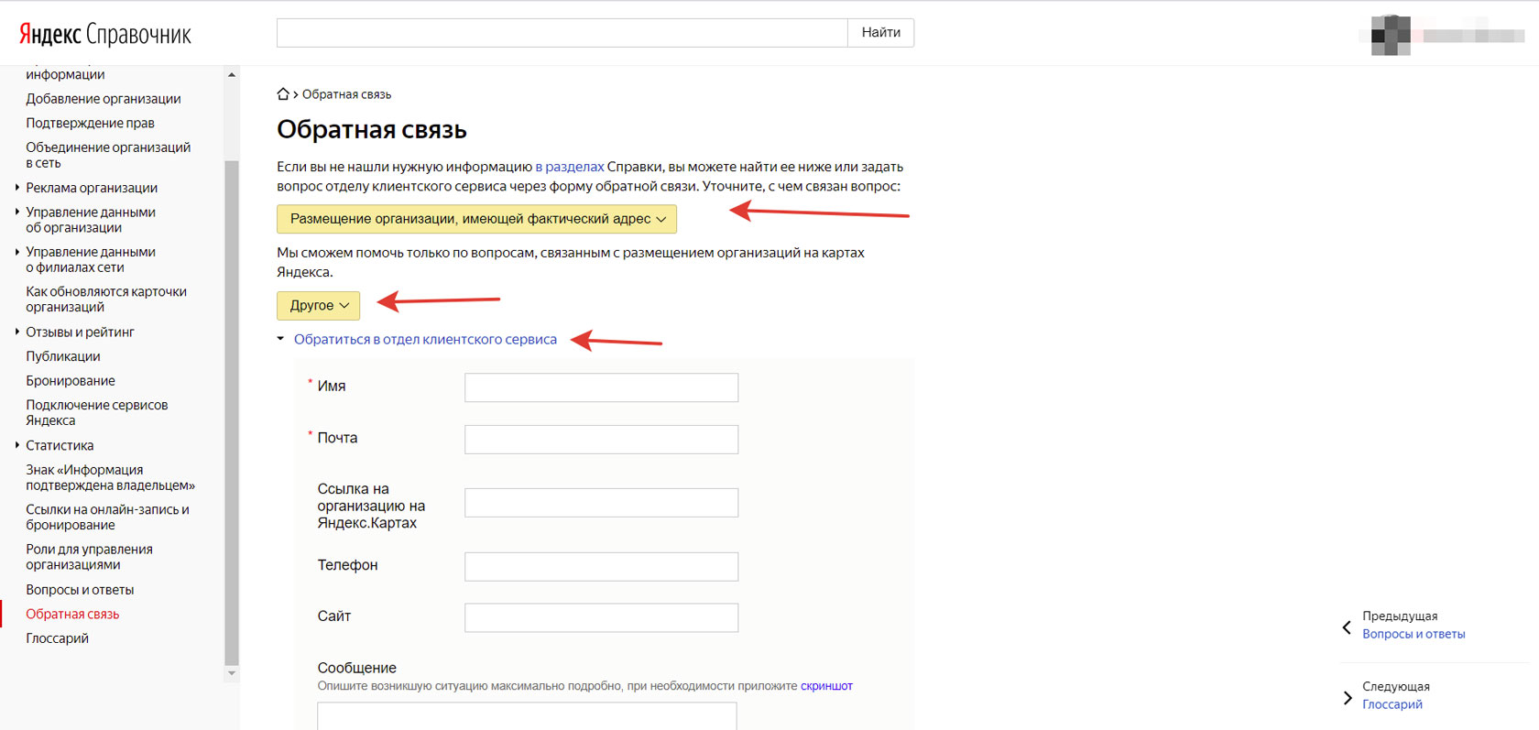Click 'Ссылка на организацию на Яндекс.Картах' field

pos(601,503)
